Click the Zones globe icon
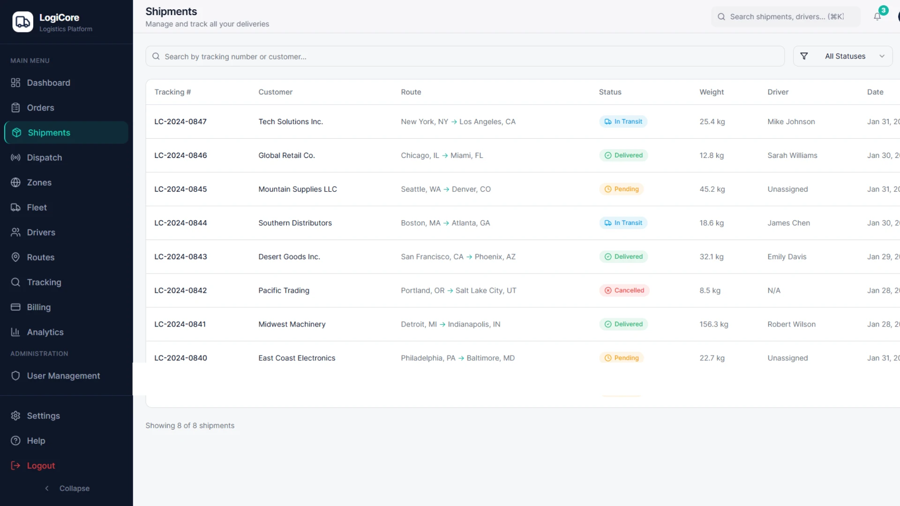The width and height of the screenshot is (900, 506). click(x=15, y=182)
